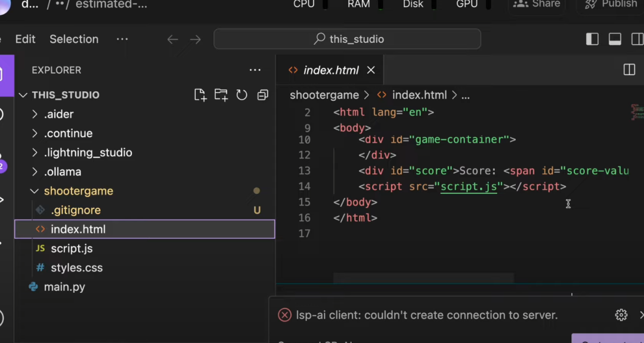
Task: Refresh the Explorer file tree
Action: point(241,95)
